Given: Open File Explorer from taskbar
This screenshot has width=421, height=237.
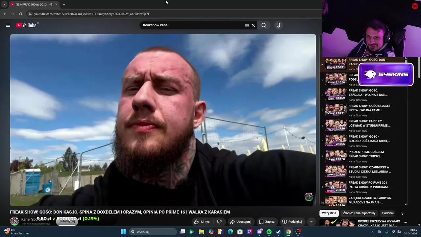Looking at the screenshot, I should [201, 232].
